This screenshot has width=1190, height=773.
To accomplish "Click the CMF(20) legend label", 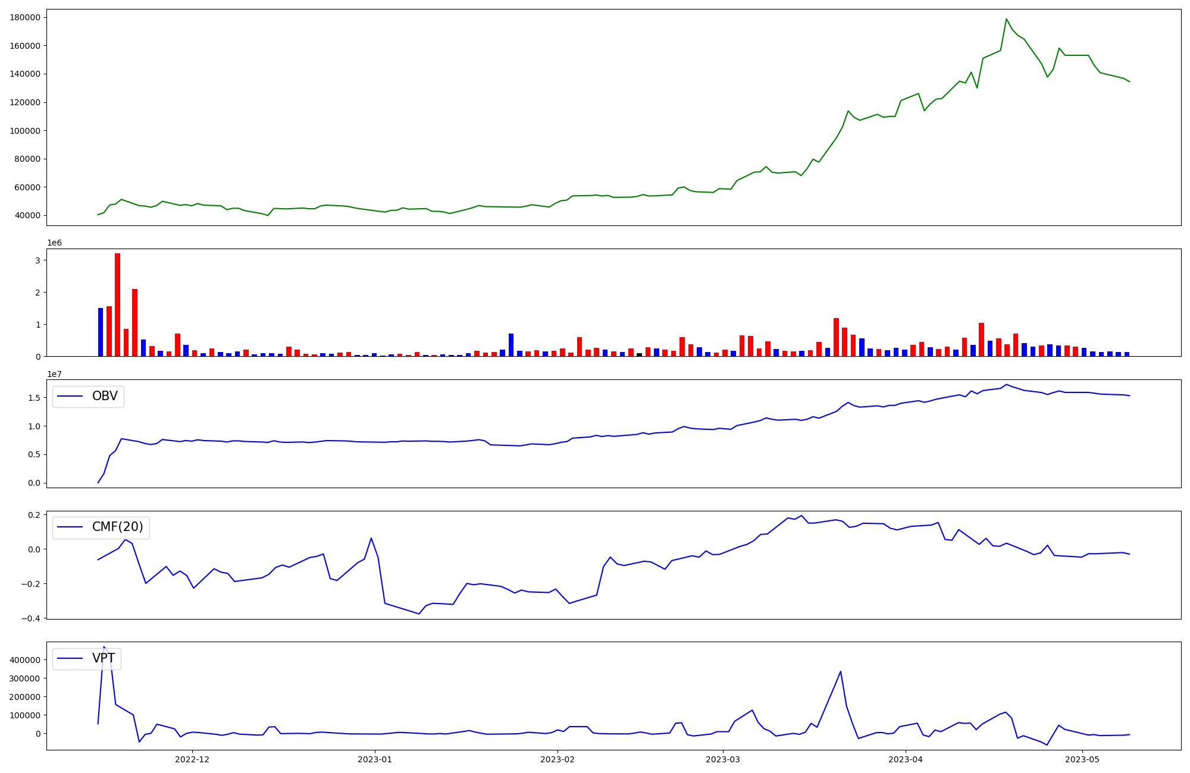I will (117, 527).
